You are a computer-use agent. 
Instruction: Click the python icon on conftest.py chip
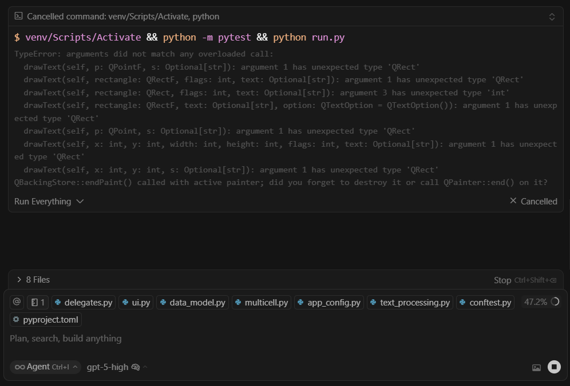pyautogui.click(x=462, y=302)
